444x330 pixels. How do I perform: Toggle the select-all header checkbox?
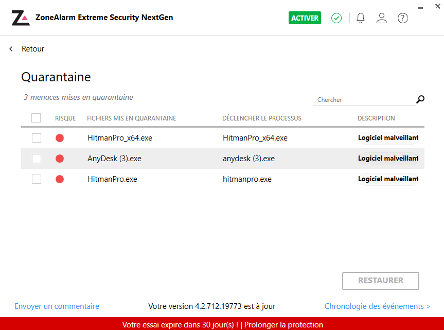coord(36,118)
